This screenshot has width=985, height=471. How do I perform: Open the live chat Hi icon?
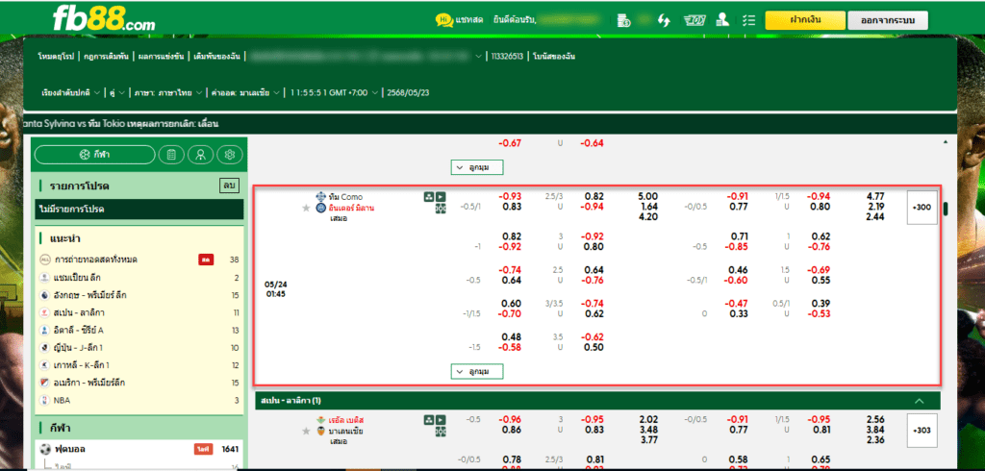coord(444,20)
